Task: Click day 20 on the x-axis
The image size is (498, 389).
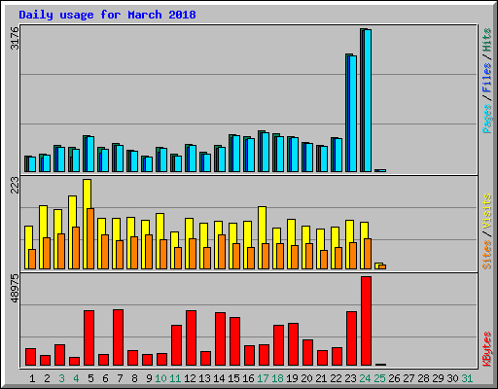Action: pos(306,378)
